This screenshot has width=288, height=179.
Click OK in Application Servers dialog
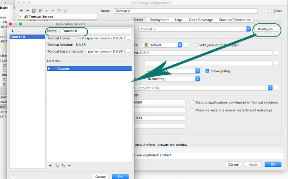tap(120, 176)
